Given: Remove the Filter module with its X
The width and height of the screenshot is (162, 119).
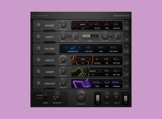Looking at the screenshot, I should (126, 46).
